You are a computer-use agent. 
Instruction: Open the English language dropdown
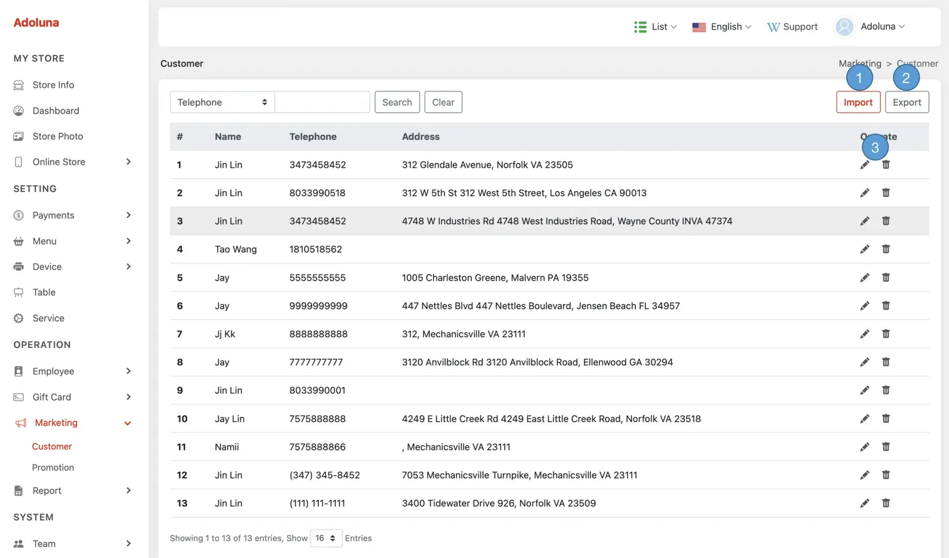coord(722,27)
